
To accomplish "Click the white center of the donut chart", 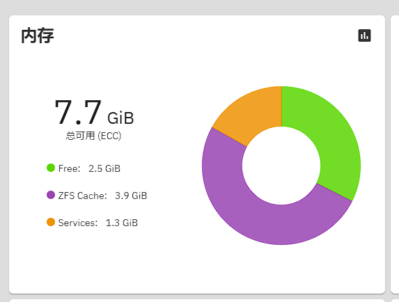I will (x=281, y=166).
